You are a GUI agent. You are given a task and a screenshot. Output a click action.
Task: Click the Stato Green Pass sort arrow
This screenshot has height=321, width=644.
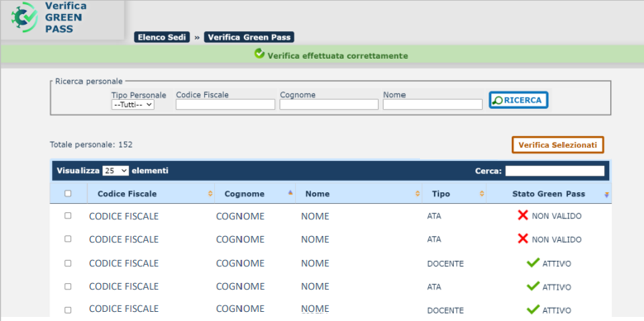click(607, 195)
